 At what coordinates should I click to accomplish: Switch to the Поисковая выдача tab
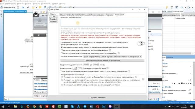tap(98, 15)
